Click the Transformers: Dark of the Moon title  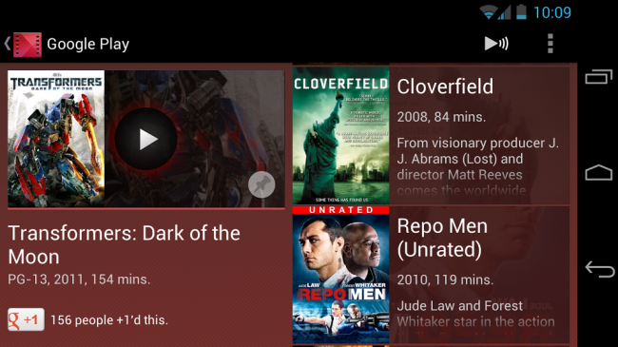click(x=124, y=245)
